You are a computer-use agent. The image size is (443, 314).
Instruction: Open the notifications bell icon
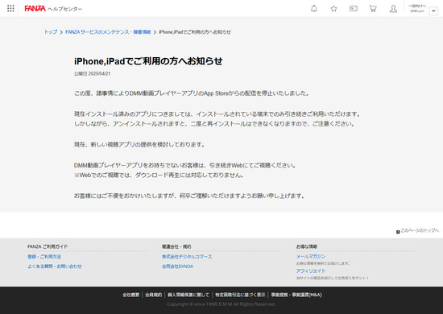click(x=314, y=9)
